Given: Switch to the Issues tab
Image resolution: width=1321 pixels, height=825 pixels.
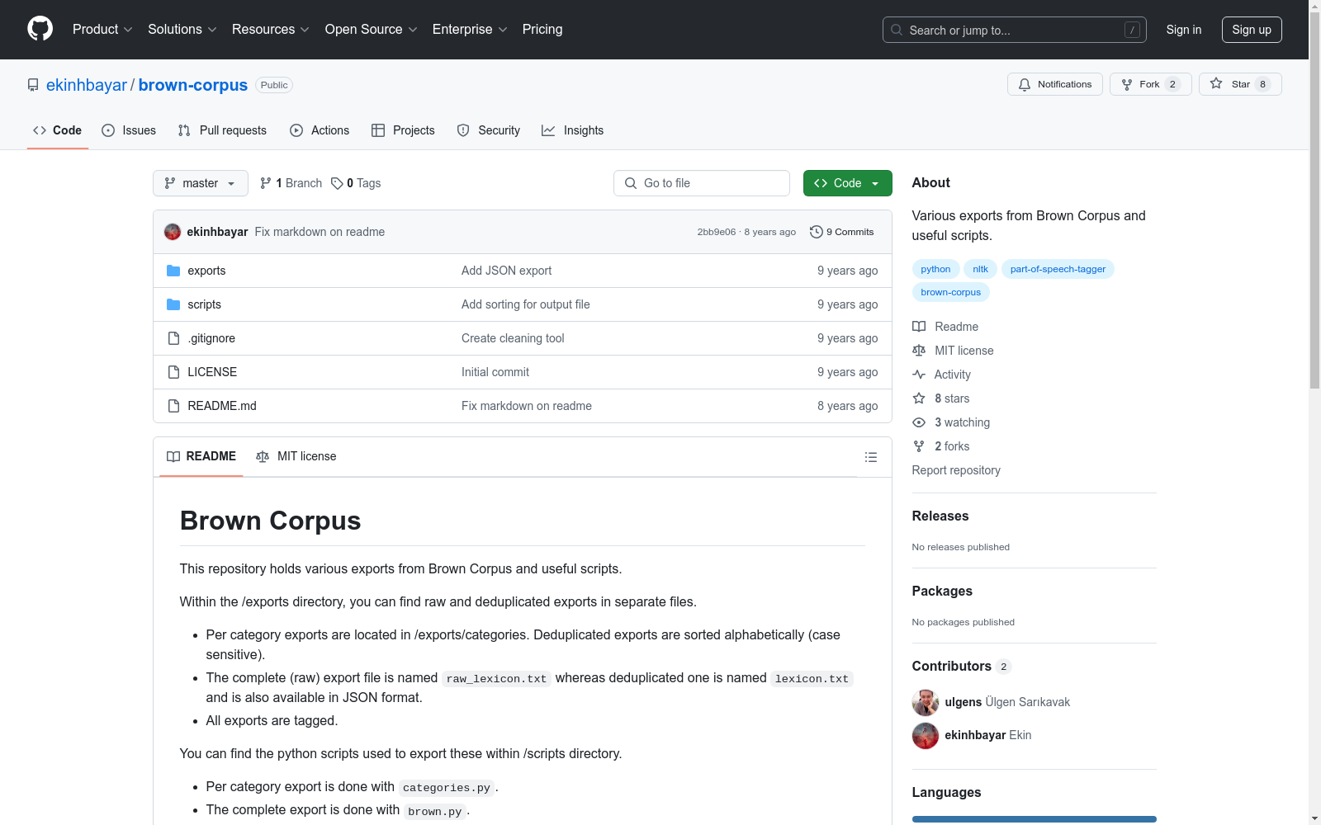Looking at the screenshot, I should click(x=129, y=130).
